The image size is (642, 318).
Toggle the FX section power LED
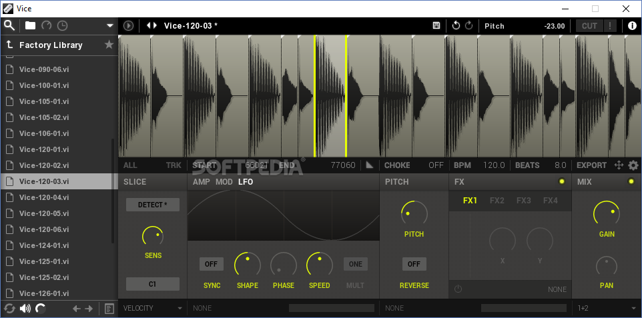click(561, 181)
